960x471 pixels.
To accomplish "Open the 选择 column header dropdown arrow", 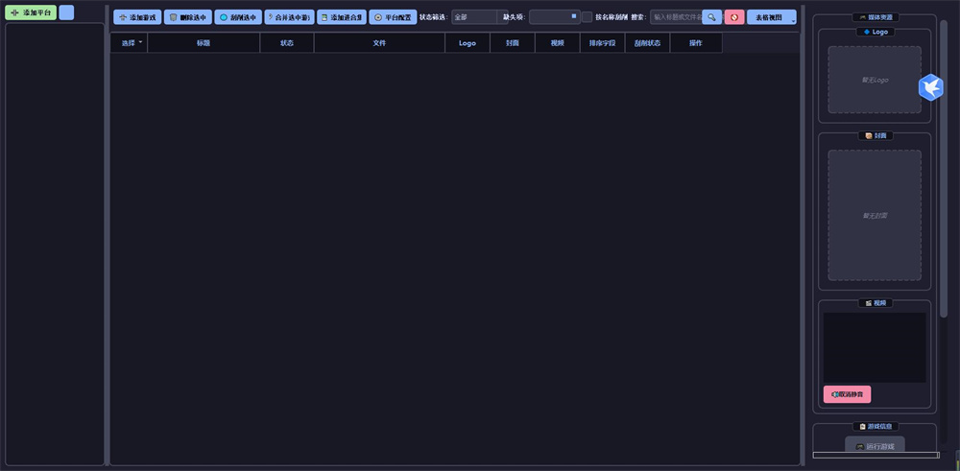I will click(x=140, y=41).
